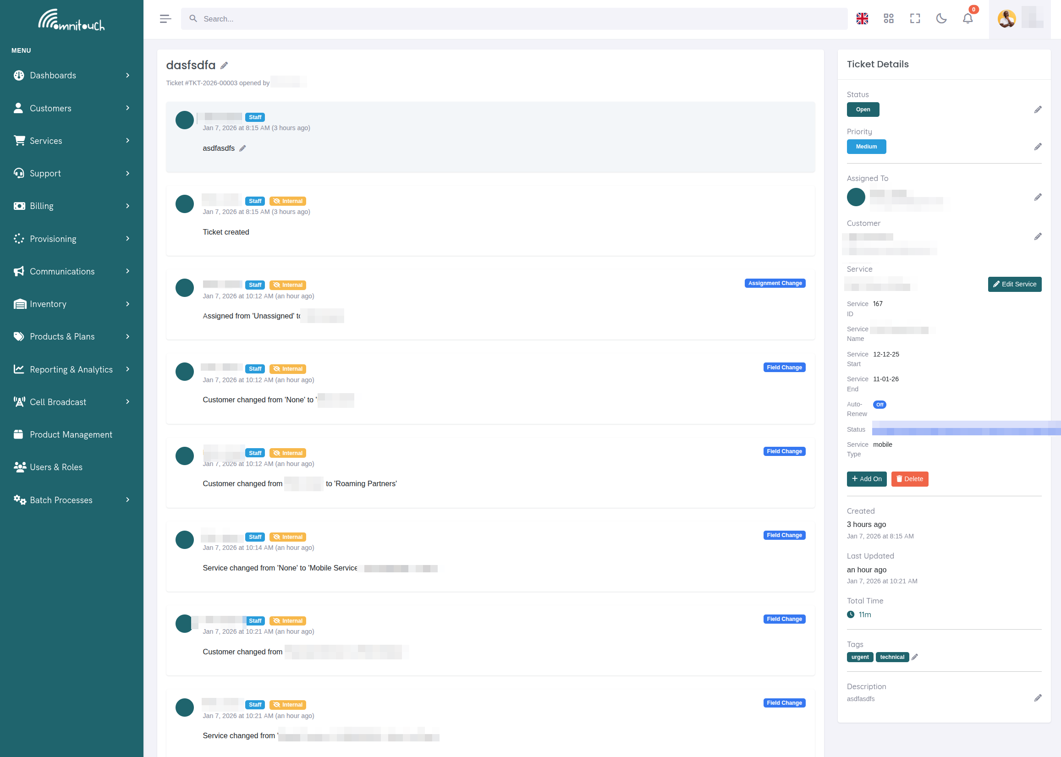Click the Service ID value 167

pyautogui.click(x=878, y=304)
